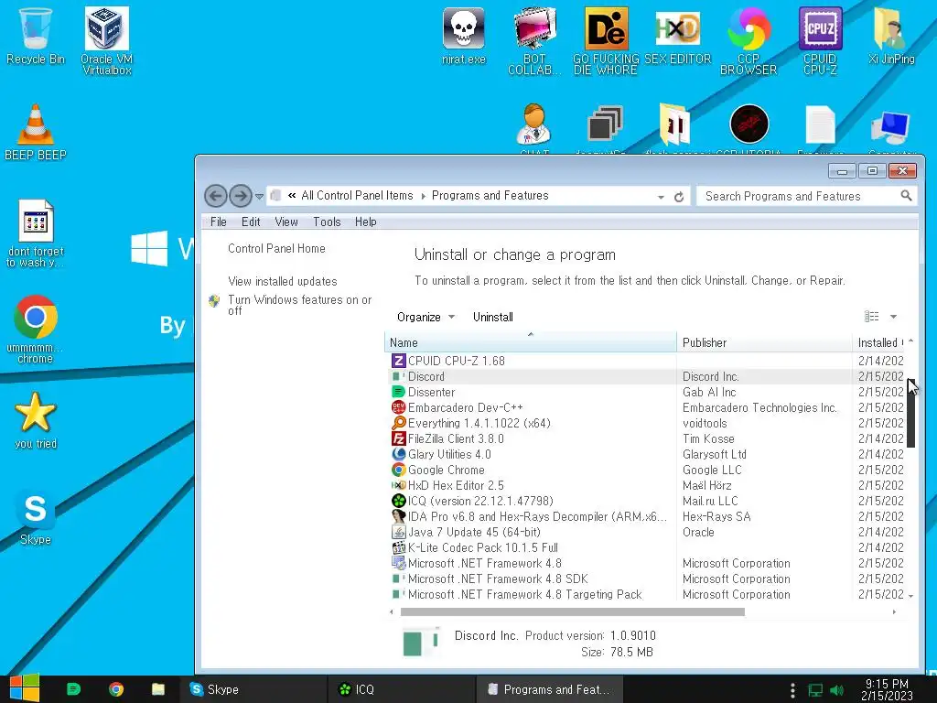This screenshot has width=937, height=703.
Task: Select the CPUID CPU-Z 1.68 row
Action: click(x=645, y=361)
